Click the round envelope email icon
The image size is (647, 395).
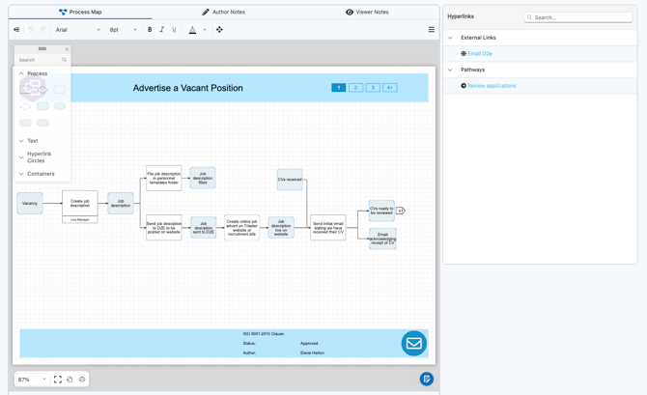click(x=413, y=343)
